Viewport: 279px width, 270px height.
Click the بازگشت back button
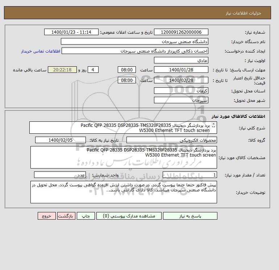66,216
